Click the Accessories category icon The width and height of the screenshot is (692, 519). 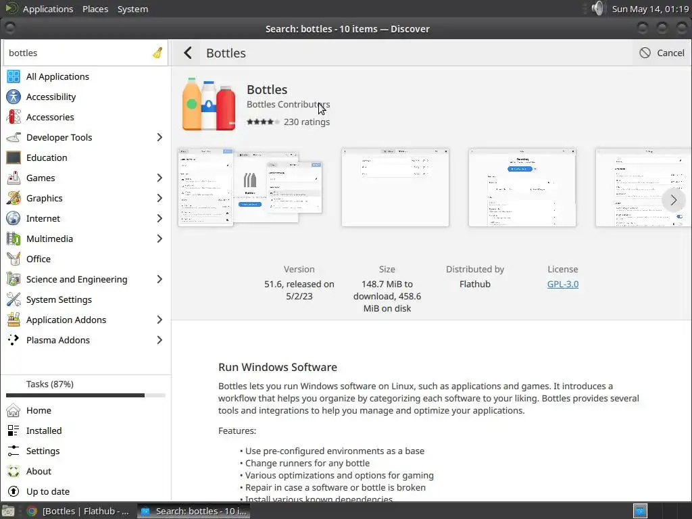pyautogui.click(x=14, y=117)
